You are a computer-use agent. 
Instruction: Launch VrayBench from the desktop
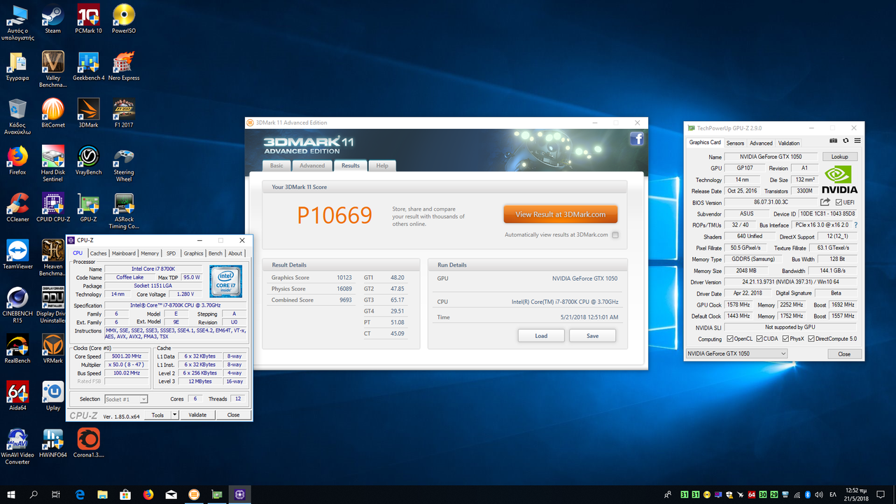(x=88, y=160)
